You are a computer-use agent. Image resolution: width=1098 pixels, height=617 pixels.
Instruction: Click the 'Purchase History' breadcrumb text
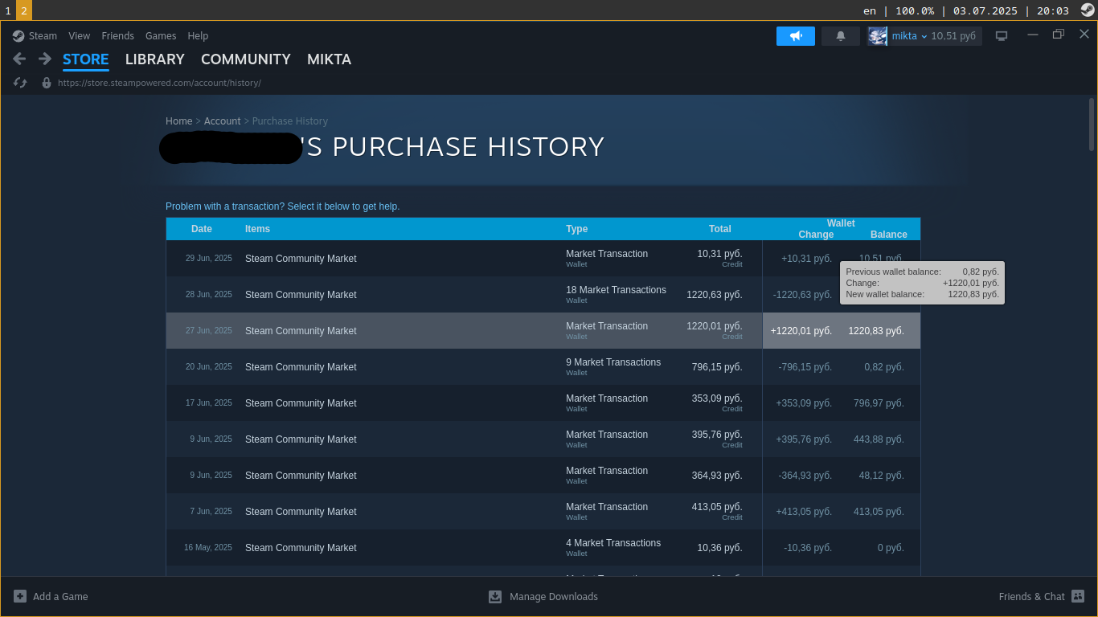pyautogui.click(x=290, y=121)
